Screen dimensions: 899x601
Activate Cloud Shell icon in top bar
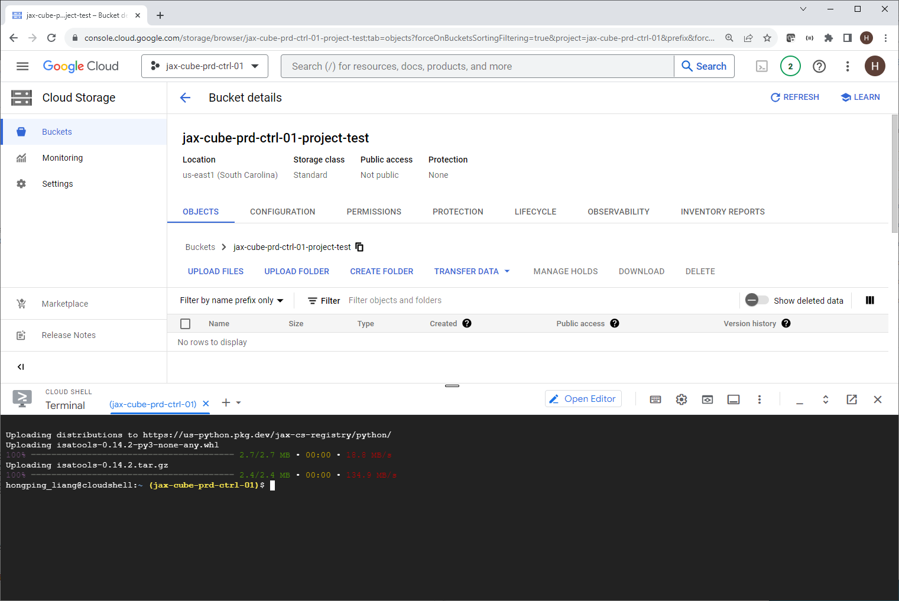pyautogui.click(x=762, y=66)
